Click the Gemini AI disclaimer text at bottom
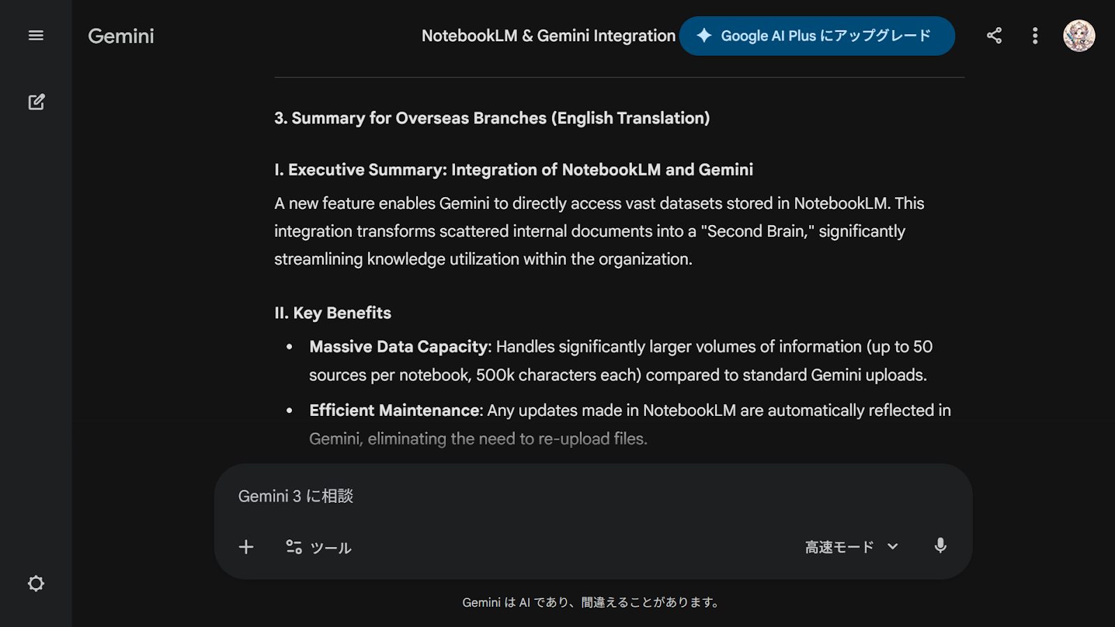The width and height of the screenshot is (1115, 627). pos(592,602)
